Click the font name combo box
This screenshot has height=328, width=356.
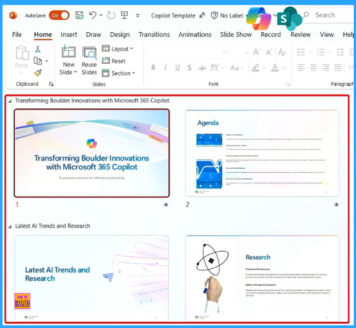click(x=187, y=53)
